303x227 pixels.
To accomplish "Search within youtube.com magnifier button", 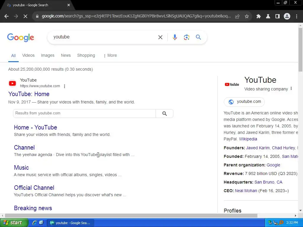I will (x=165, y=113).
